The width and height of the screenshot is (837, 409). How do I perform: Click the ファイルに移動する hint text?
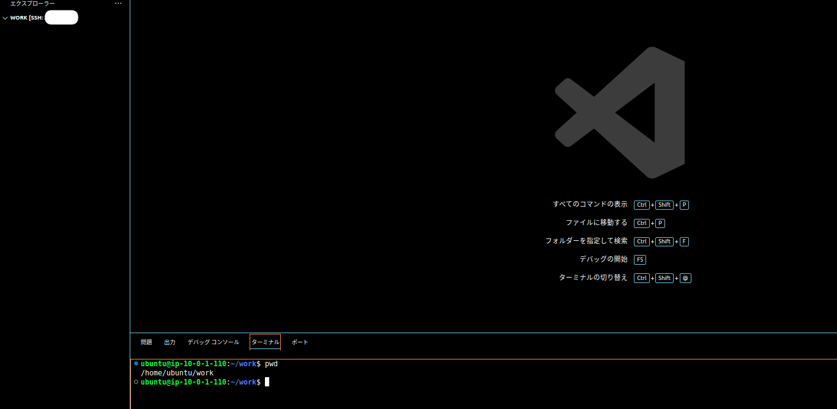pyautogui.click(x=597, y=223)
